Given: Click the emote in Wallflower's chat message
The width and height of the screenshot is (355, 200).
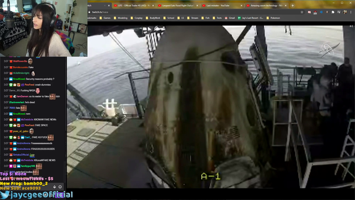Looking at the screenshot, I should 31,61.
